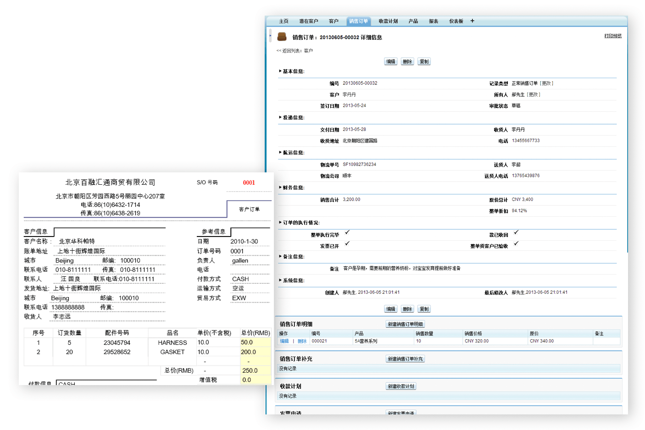The width and height of the screenshot is (645, 430).
Task: Click the 编辑 button below 系统信息
Action: pos(391,309)
